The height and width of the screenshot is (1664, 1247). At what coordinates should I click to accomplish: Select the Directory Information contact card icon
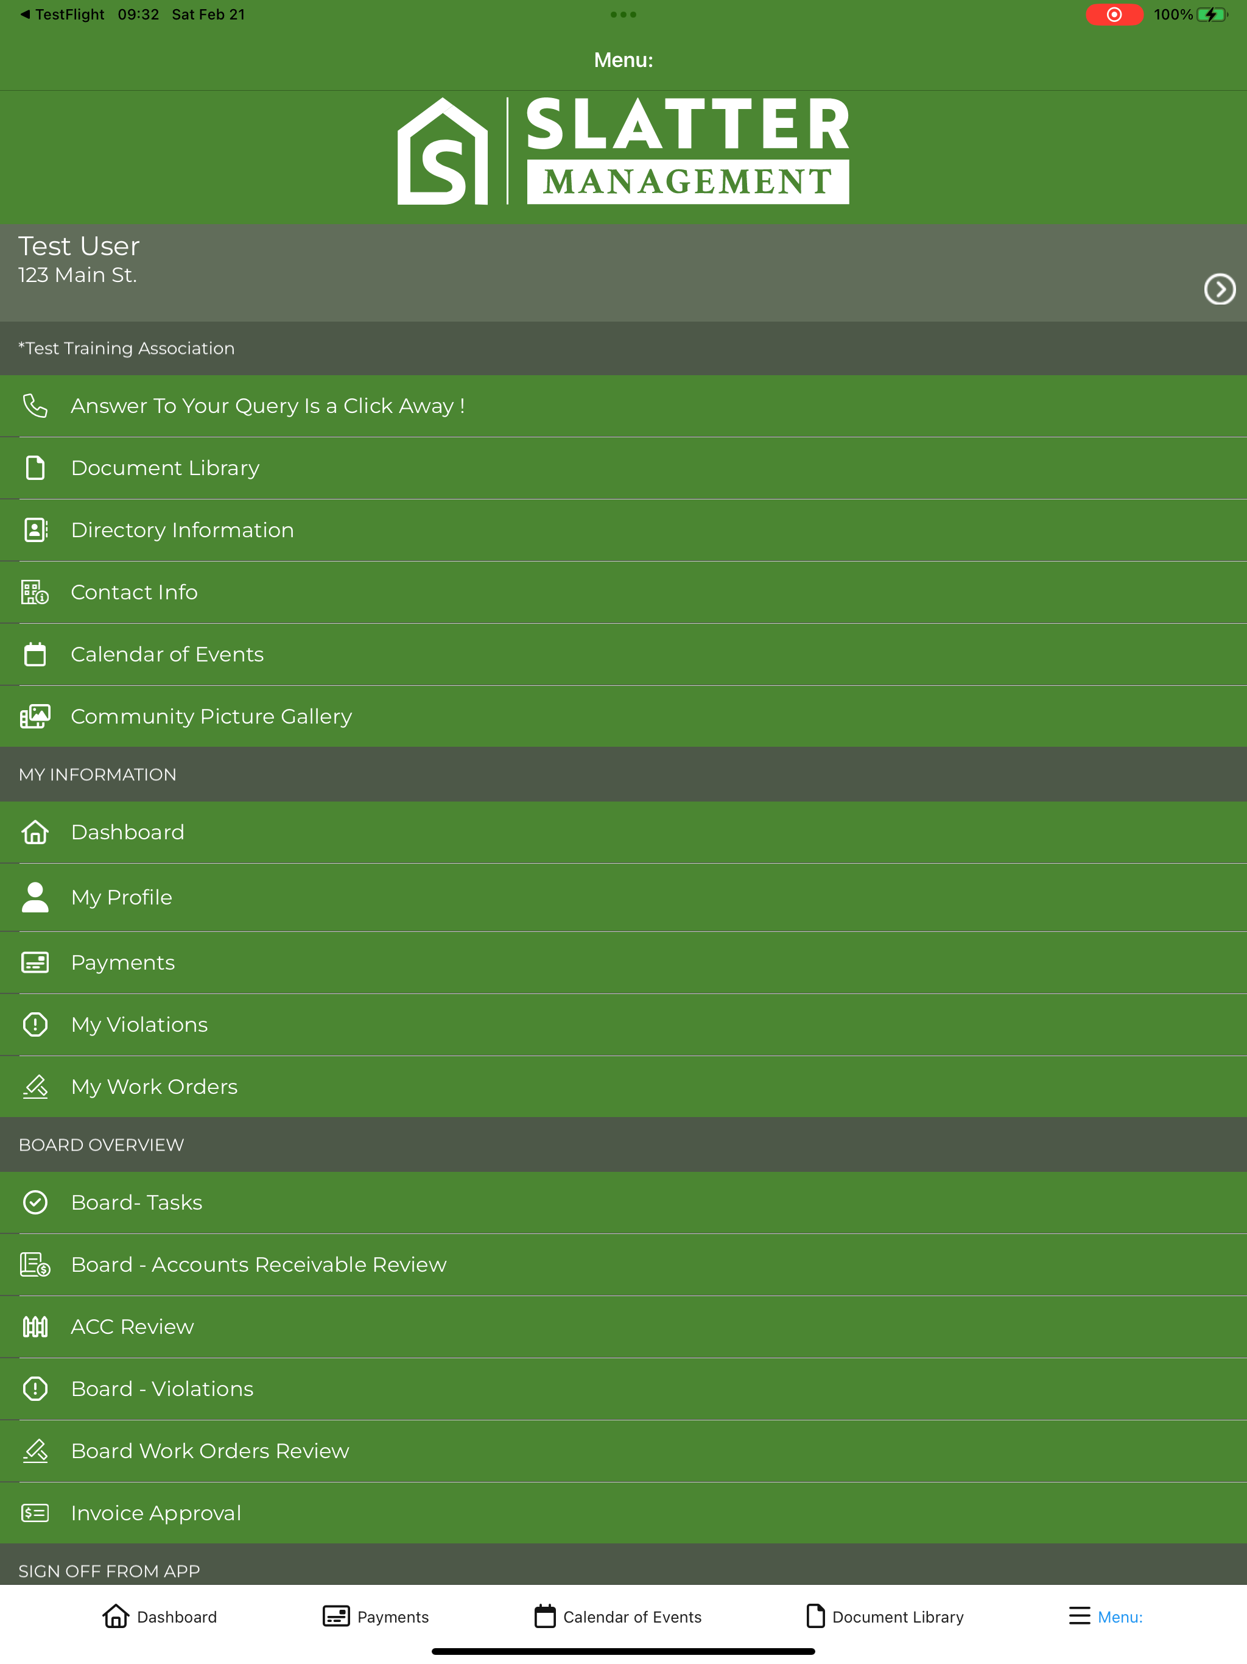coord(35,529)
